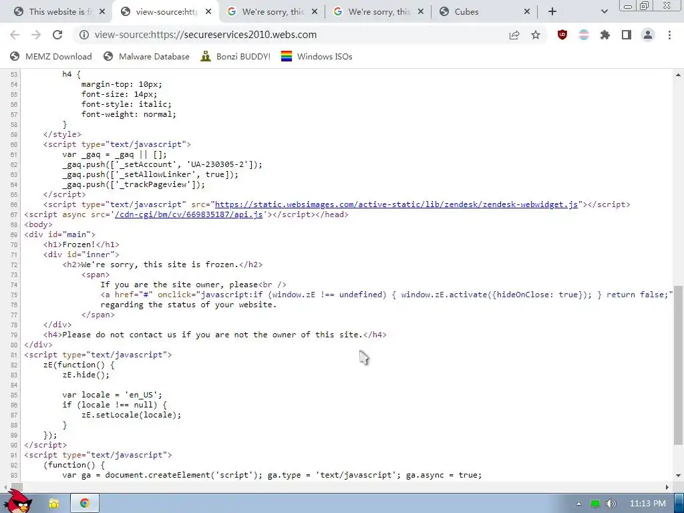Click the 'Please do not contact us' h4 line
This screenshot has width=684, height=513.
215,335
